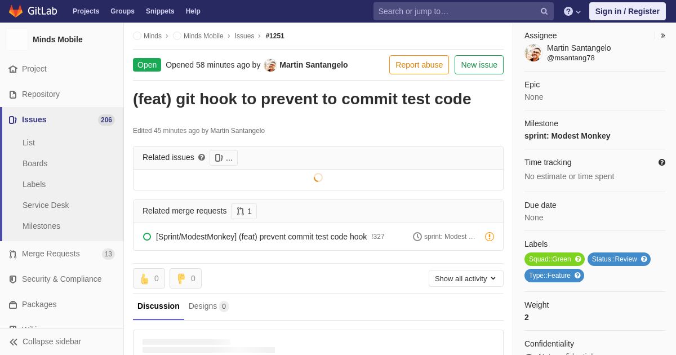Image resolution: width=676 pixels, height=355 pixels.
Task: Click the orange pipeline warning icon
Action: [490, 237]
